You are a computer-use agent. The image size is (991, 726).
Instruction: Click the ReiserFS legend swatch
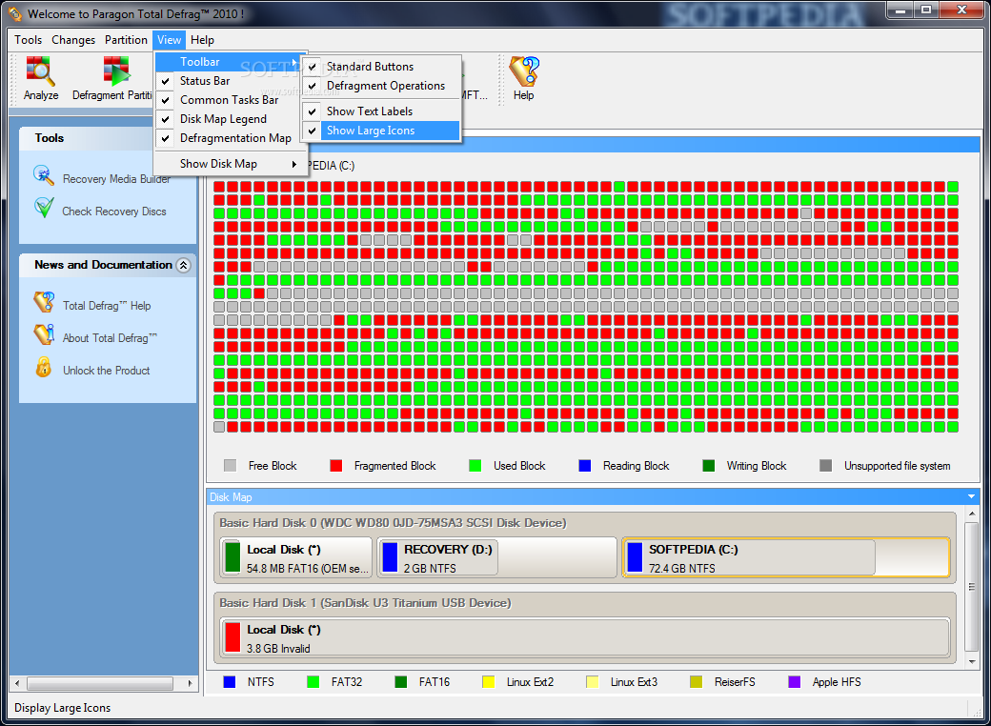(x=696, y=682)
